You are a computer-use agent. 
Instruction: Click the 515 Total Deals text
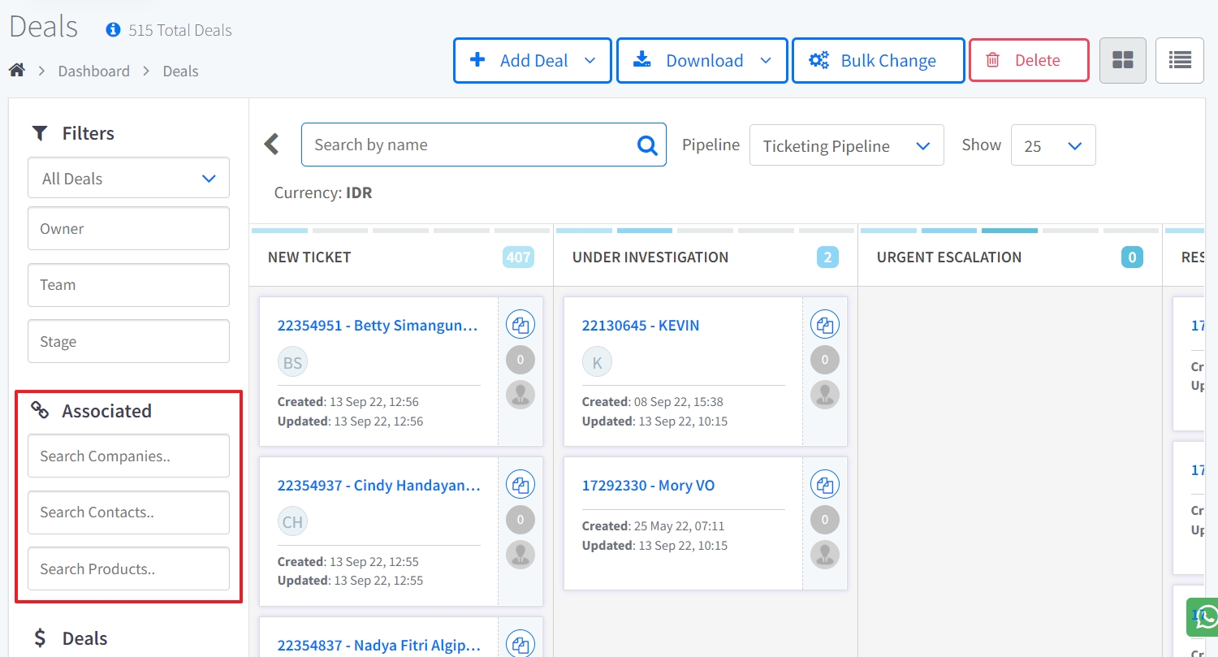pyautogui.click(x=180, y=30)
